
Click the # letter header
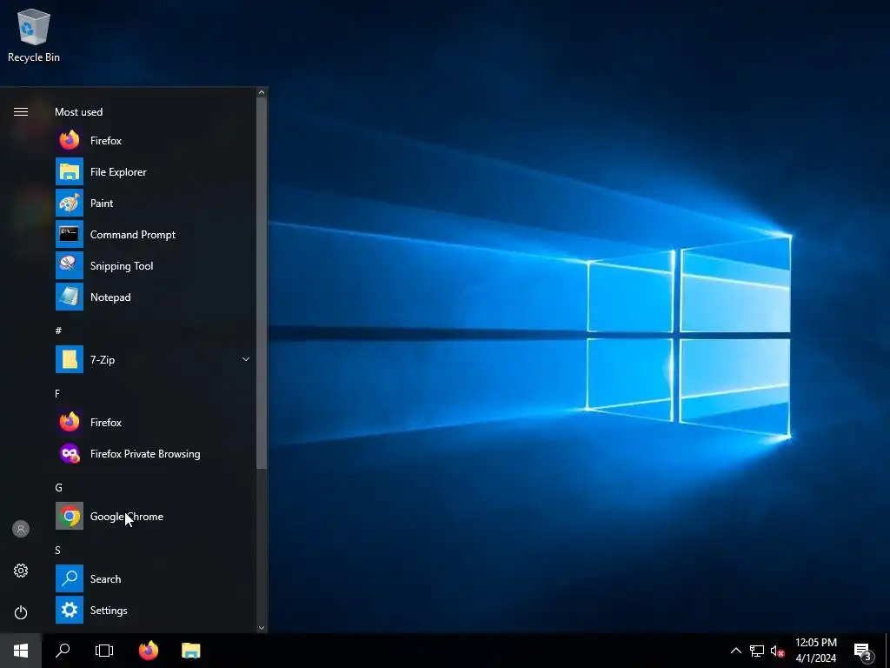pyautogui.click(x=58, y=331)
